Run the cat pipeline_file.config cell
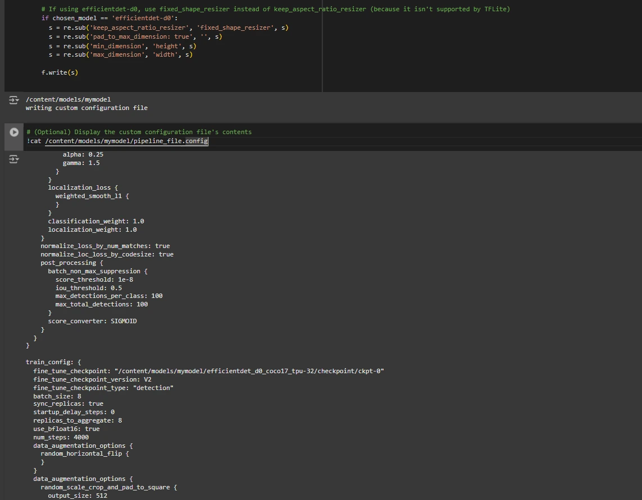 (14, 132)
